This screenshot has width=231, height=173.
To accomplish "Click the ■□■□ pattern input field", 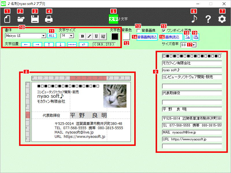I will point(192,56).
